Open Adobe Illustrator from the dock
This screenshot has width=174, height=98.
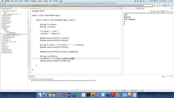point(93,95)
